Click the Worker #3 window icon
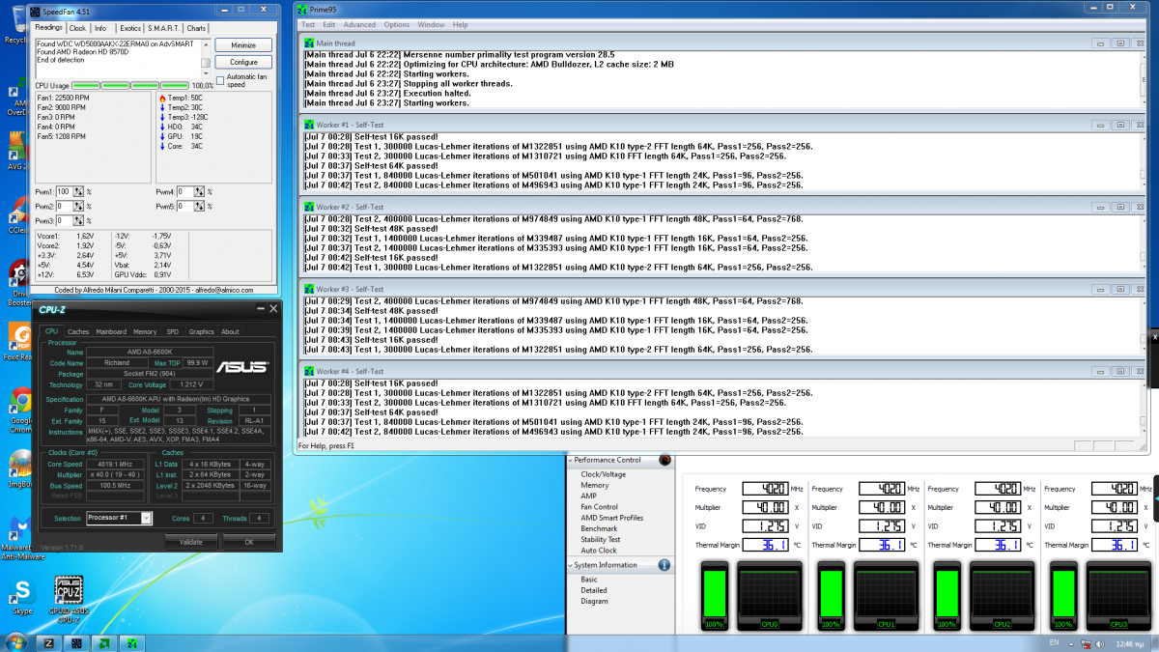The width and height of the screenshot is (1159, 652). (x=308, y=289)
